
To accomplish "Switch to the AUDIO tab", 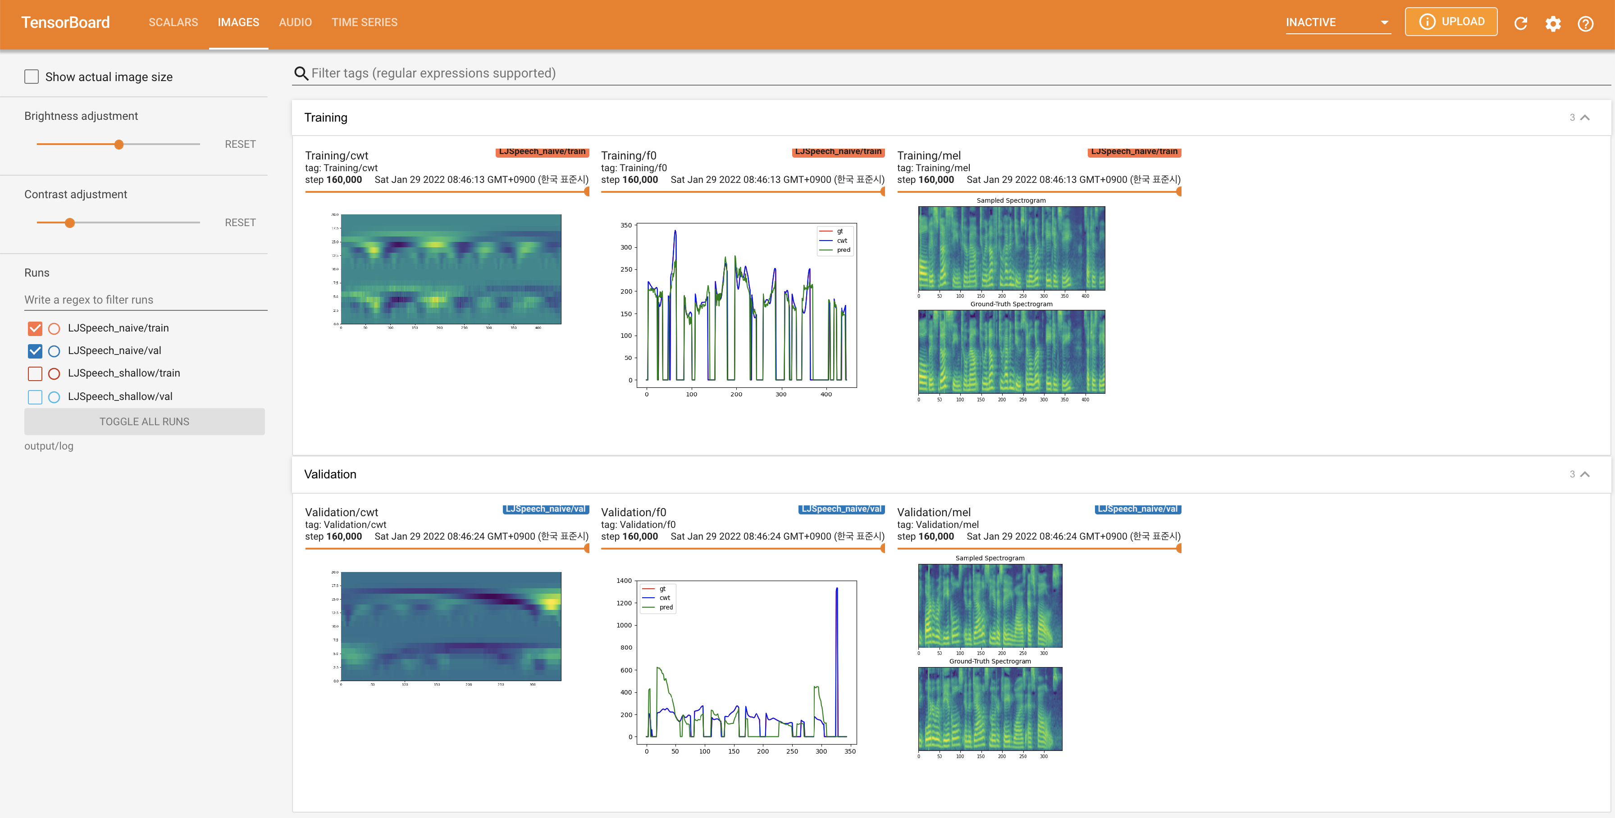I will [x=295, y=23].
